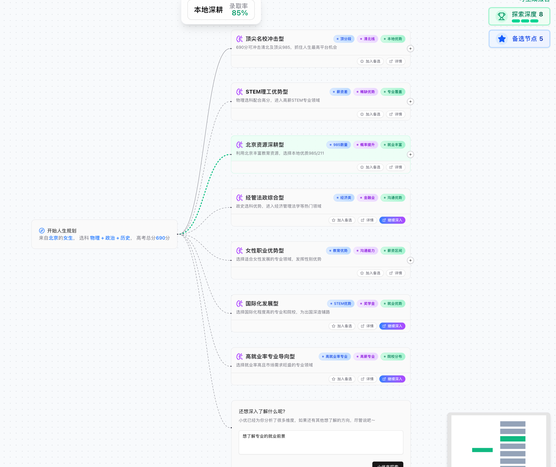
Task: Click the brain icon on 北京资源深耕型 card
Action: pyautogui.click(x=239, y=145)
